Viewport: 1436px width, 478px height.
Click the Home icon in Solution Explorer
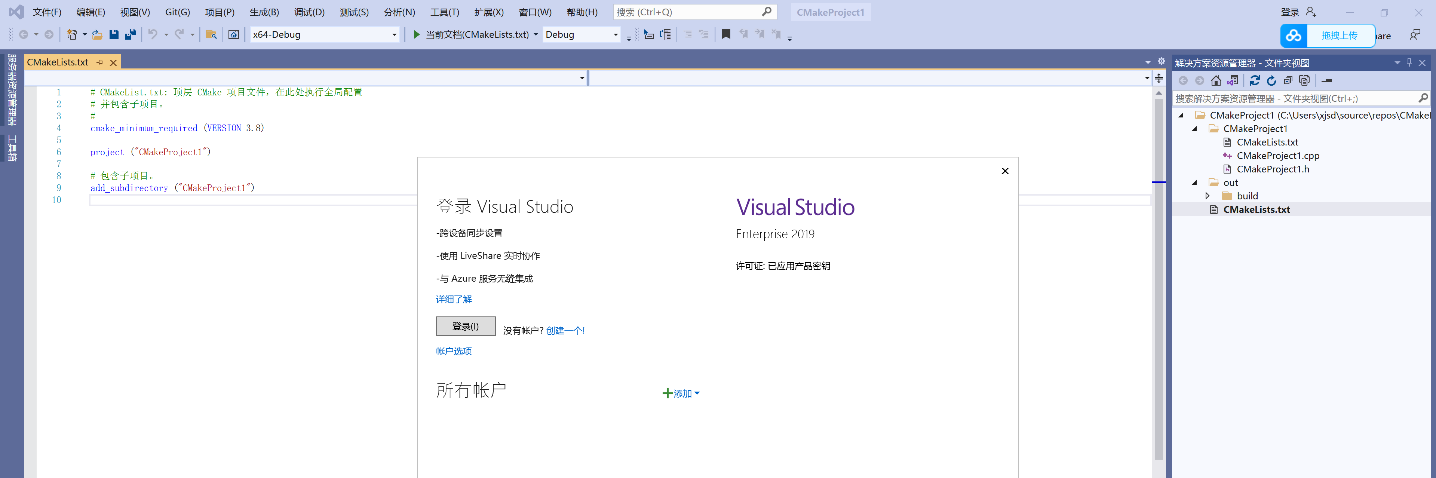pos(1216,81)
